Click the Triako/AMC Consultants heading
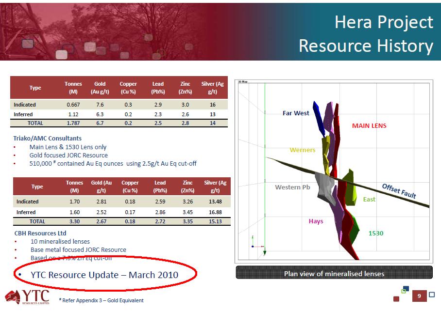441x311 pixels. (x=47, y=138)
